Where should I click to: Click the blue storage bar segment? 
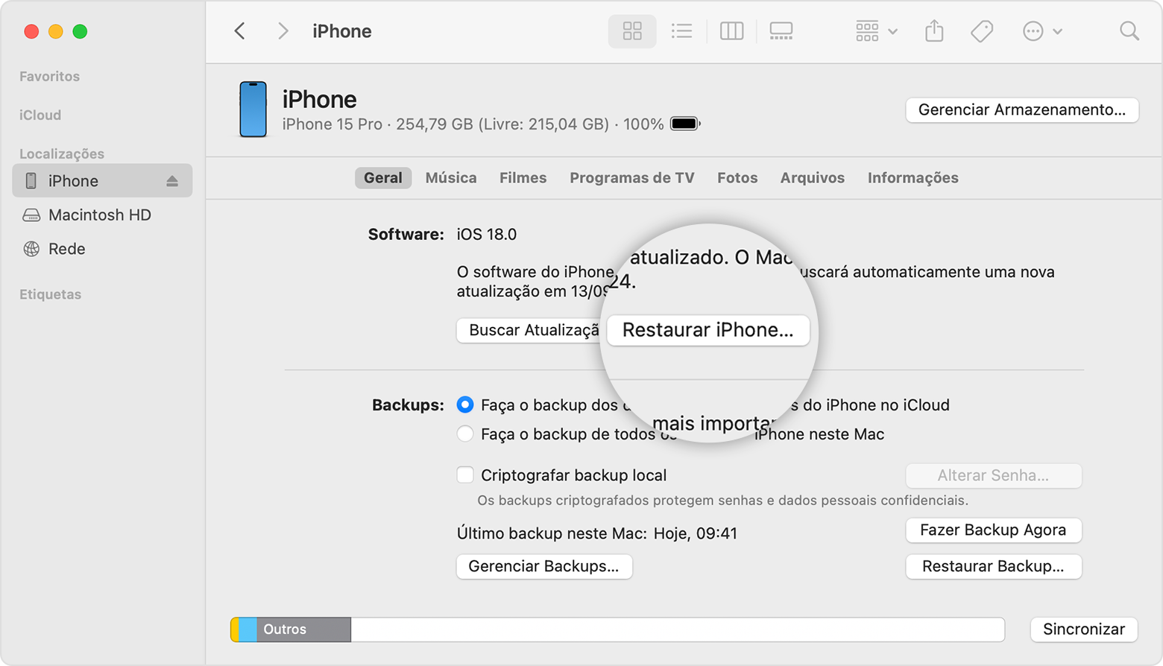click(248, 629)
